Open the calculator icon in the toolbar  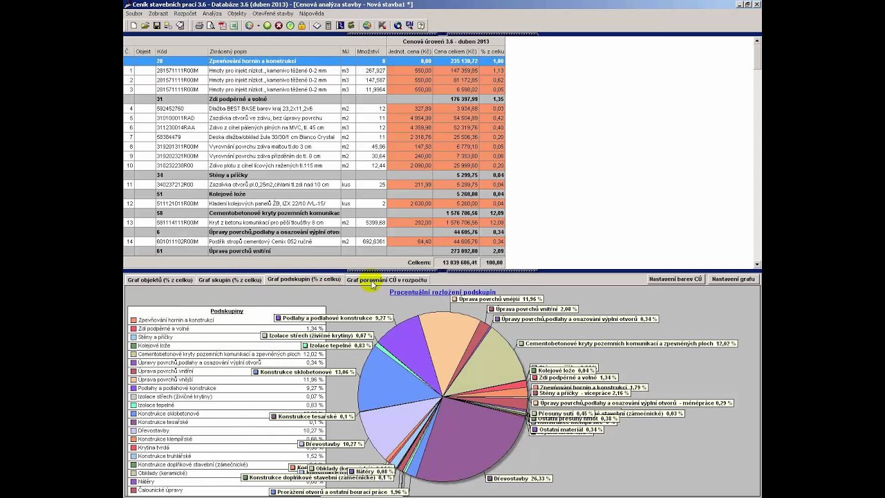328,26
